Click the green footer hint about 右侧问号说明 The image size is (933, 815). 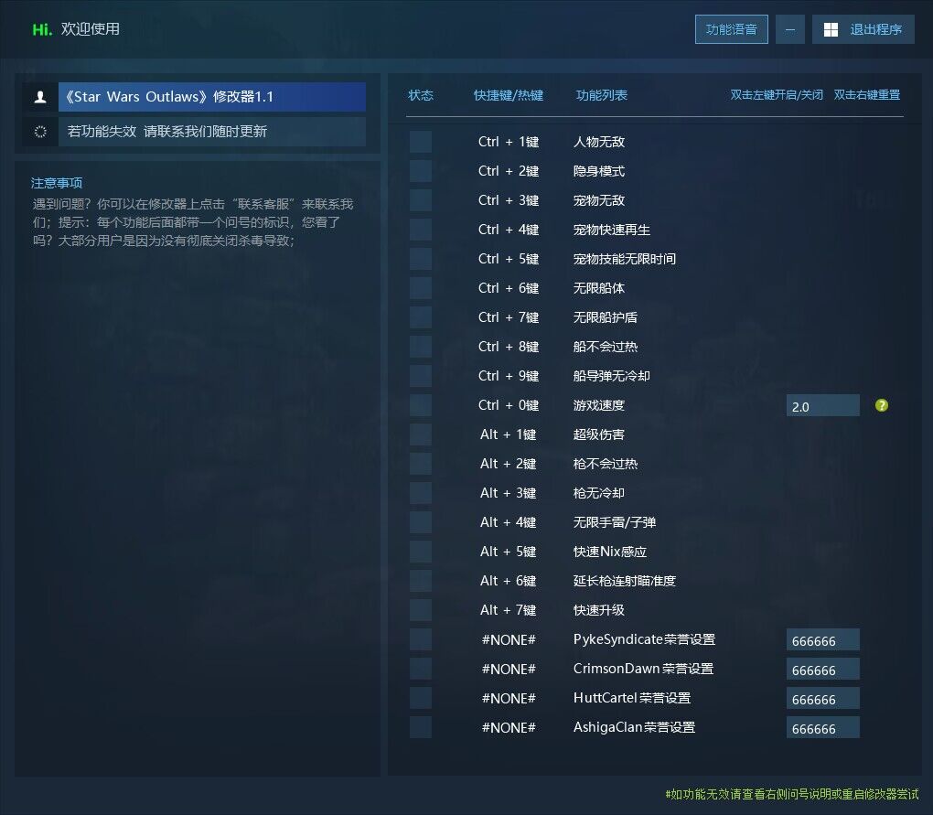(792, 794)
